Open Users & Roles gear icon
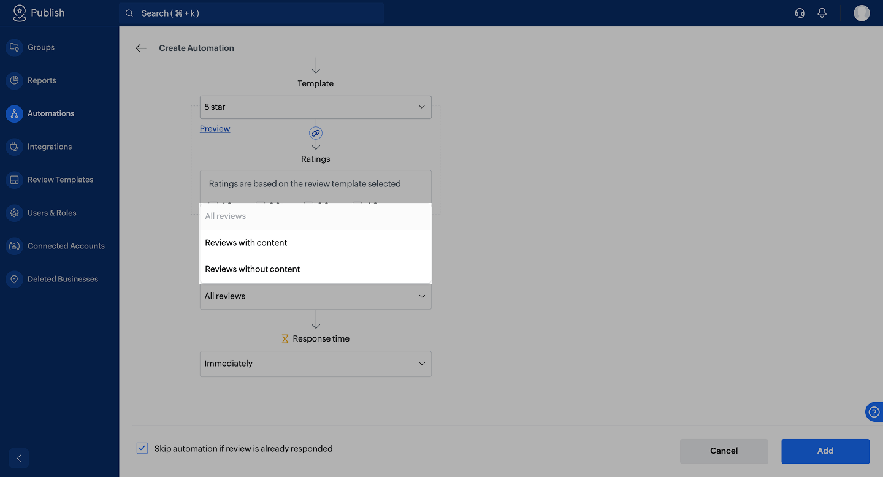The image size is (883, 477). pos(14,213)
